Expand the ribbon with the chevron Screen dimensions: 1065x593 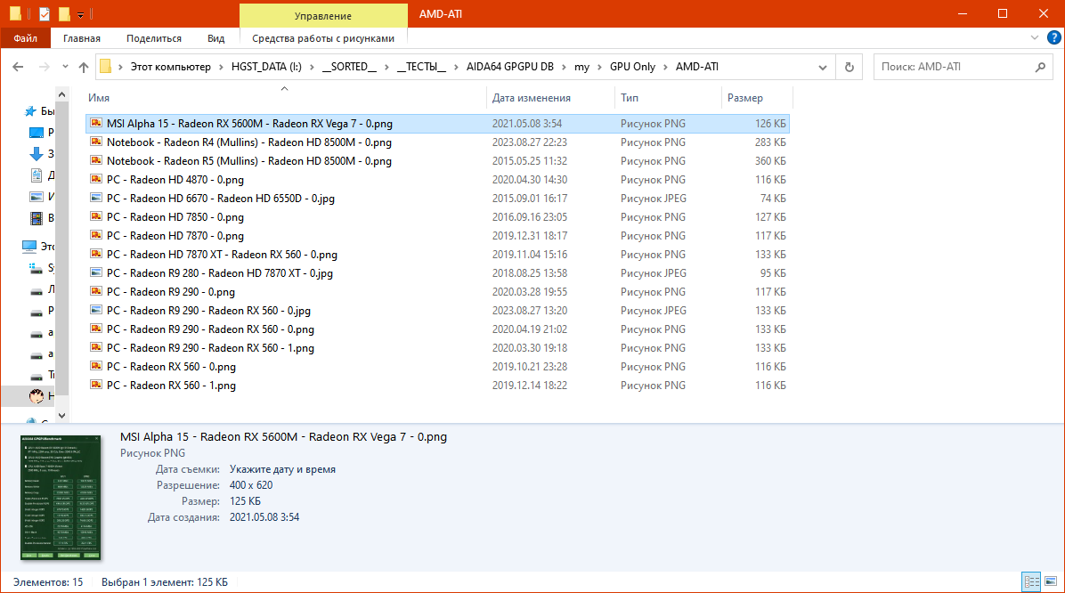pyautogui.click(x=1035, y=38)
